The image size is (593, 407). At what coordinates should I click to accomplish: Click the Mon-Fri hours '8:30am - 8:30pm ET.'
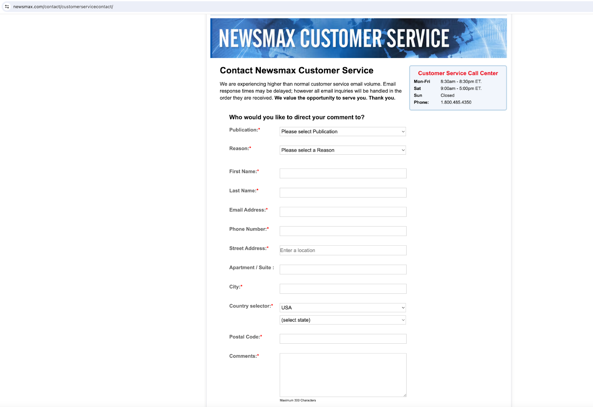[461, 82]
